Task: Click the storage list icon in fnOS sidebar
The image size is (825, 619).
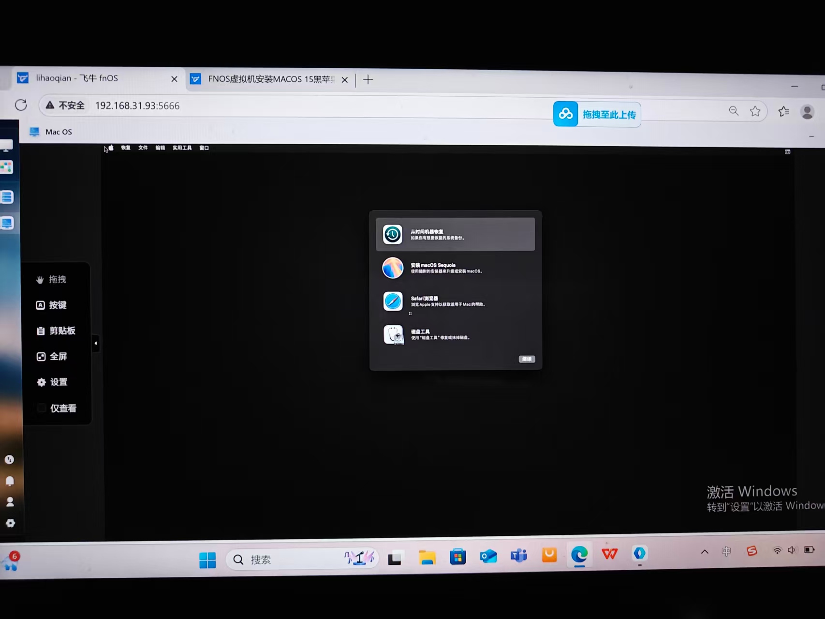Action: 7,197
